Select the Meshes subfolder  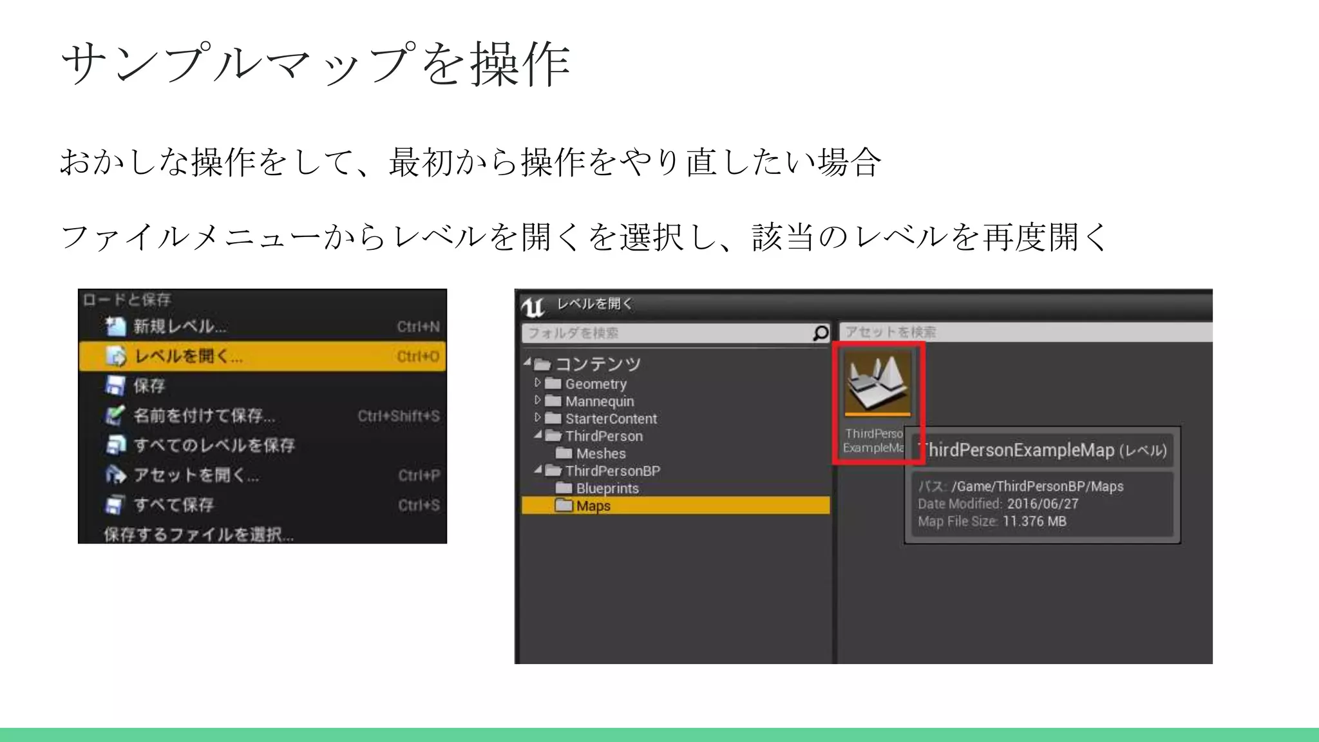tap(601, 453)
